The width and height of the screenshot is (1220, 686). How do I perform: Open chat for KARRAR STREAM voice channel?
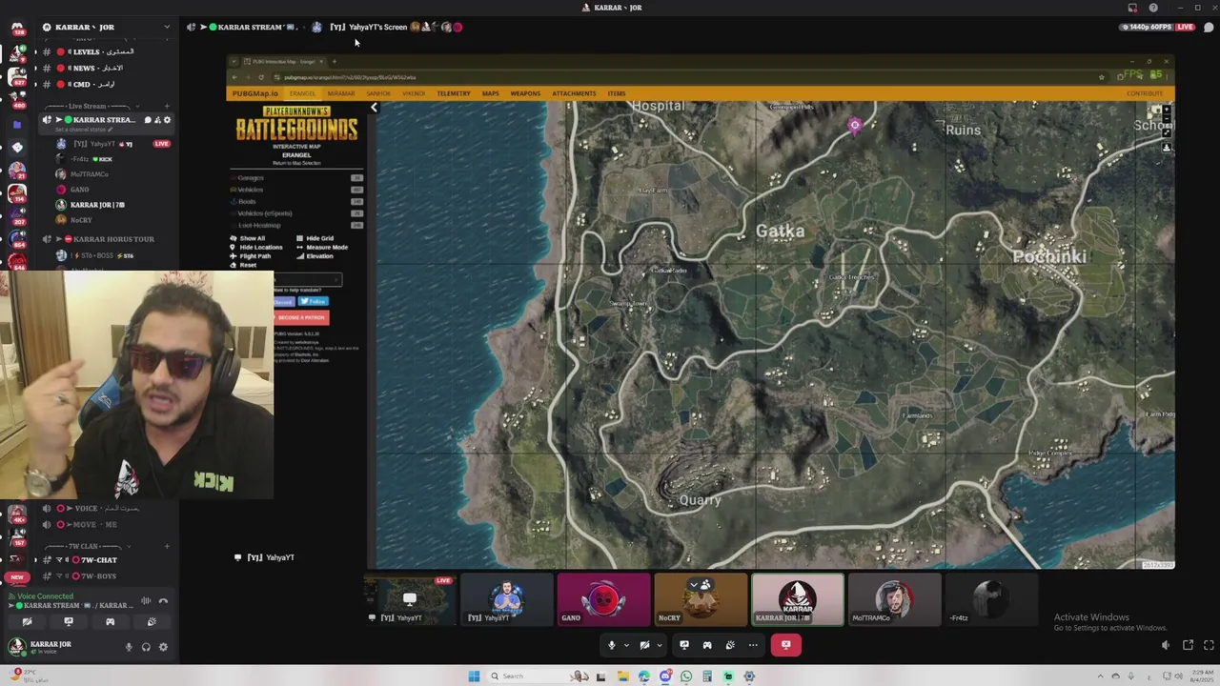[148, 120]
